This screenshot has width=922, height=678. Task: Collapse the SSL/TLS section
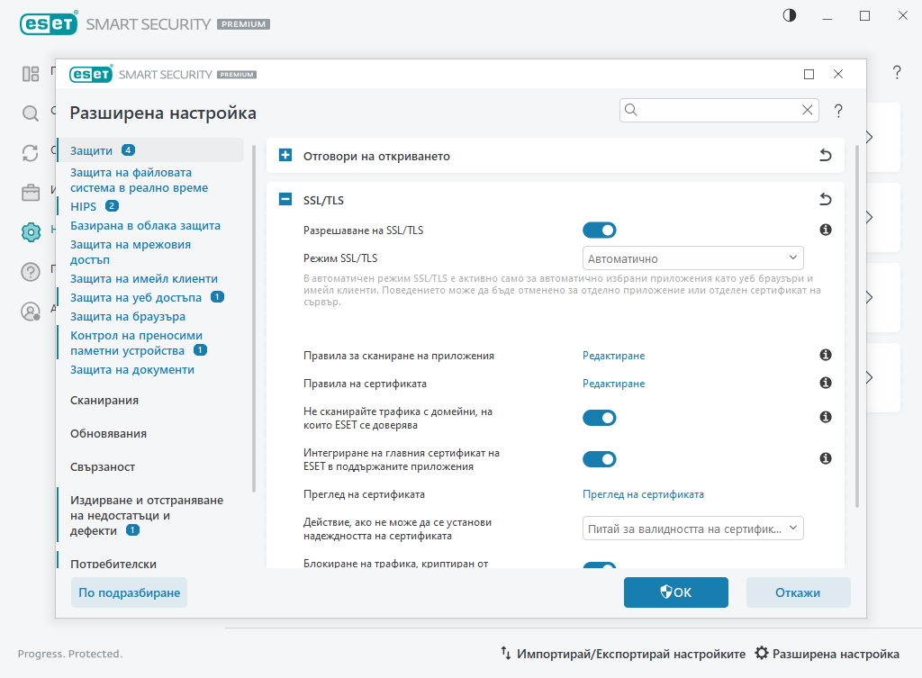[285, 200]
